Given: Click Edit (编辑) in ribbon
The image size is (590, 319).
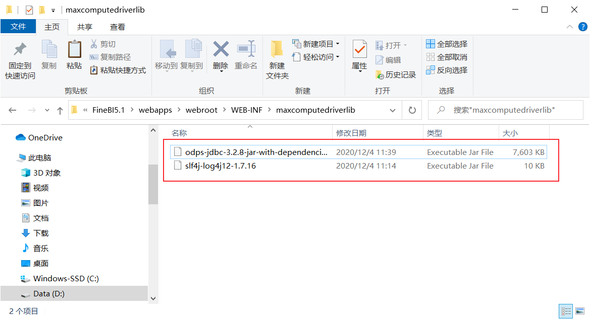Looking at the screenshot, I should 388,60.
